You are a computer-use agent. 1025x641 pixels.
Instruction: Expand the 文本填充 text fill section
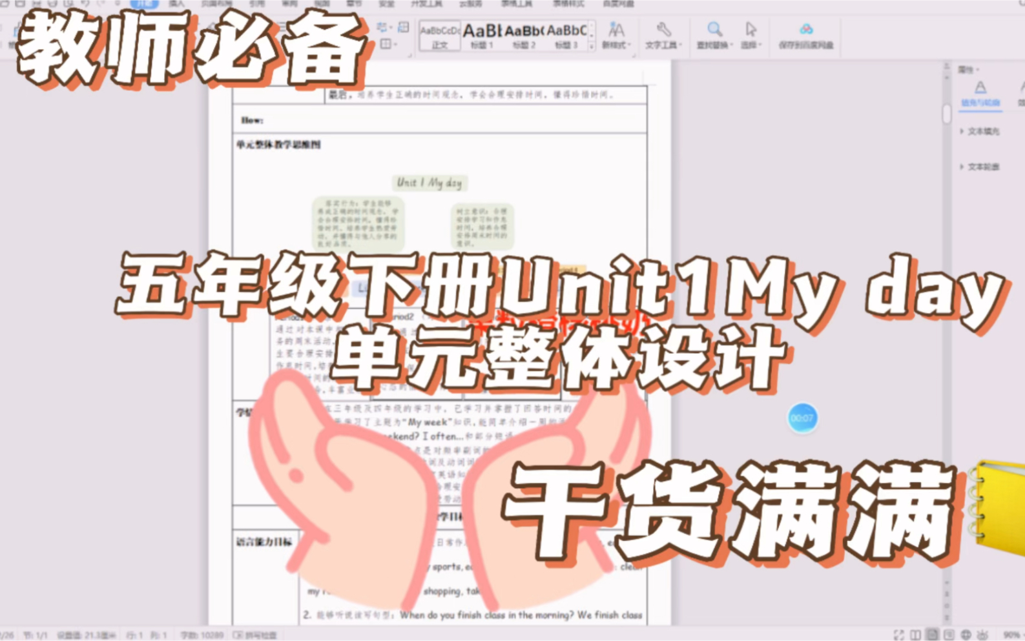(980, 132)
